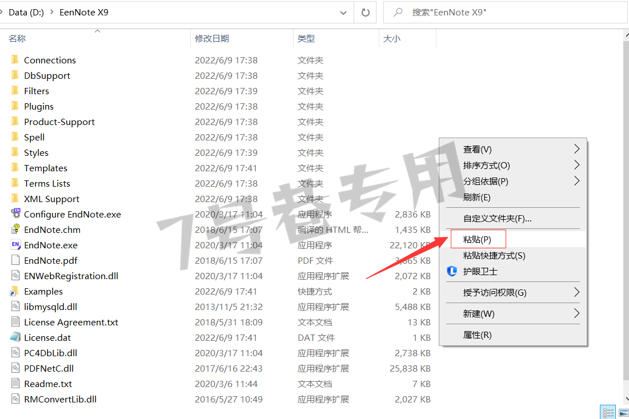Click the Spell folder icon
This screenshot has width=629, height=419.
pos(15,137)
